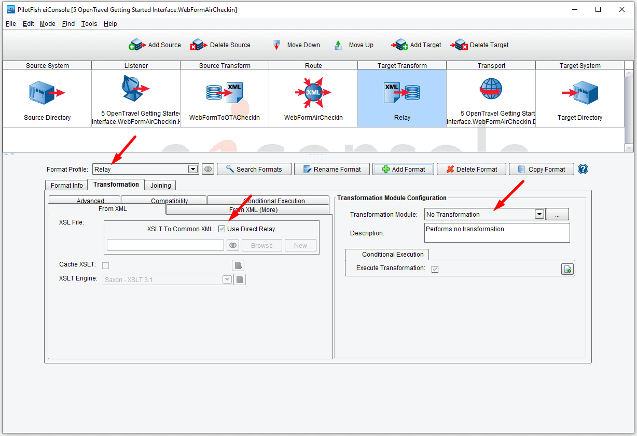This screenshot has width=637, height=436.
Task: Click the Copy Format button
Action: 542,169
